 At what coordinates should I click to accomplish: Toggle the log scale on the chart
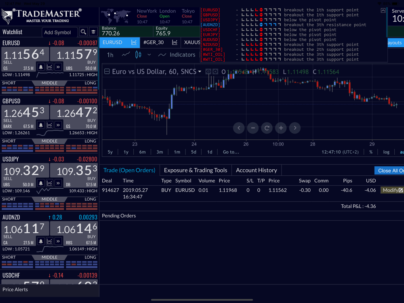point(386,152)
